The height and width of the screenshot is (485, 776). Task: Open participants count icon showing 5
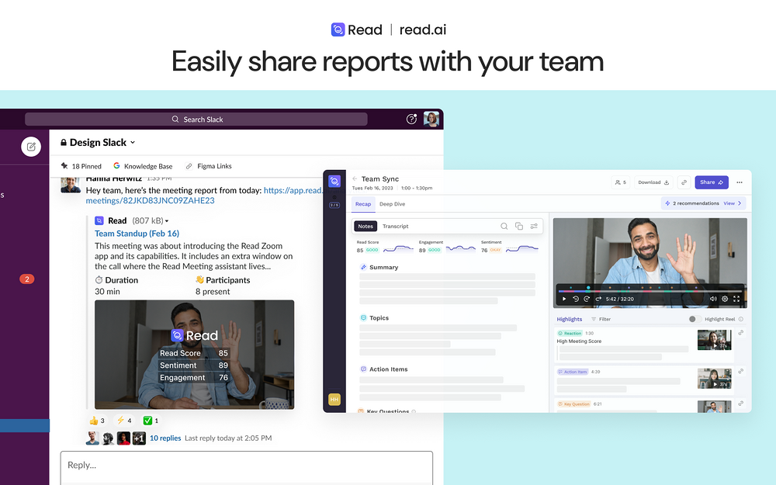(621, 182)
